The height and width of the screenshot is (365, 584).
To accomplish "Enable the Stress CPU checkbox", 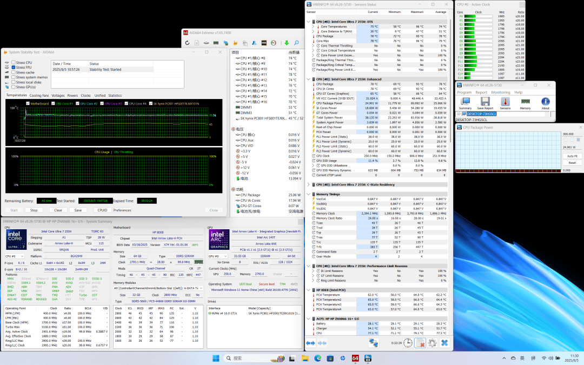I will 14,63.
